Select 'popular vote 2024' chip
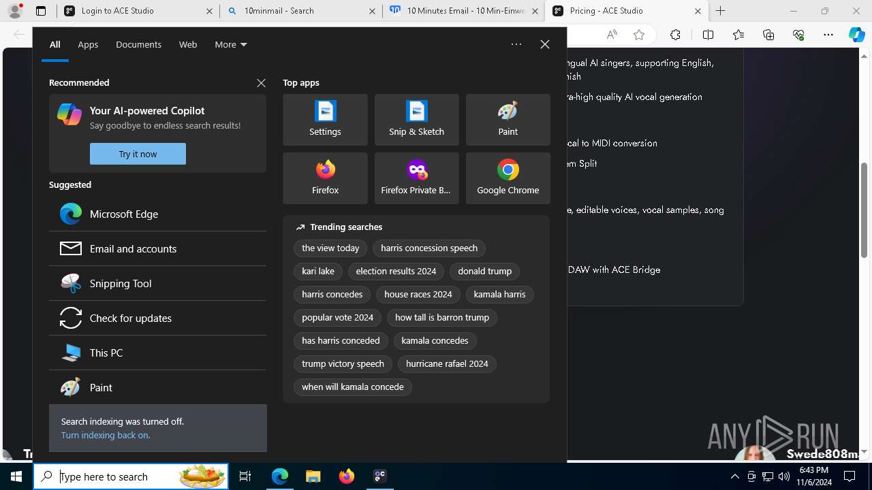The image size is (872, 490). [337, 318]
